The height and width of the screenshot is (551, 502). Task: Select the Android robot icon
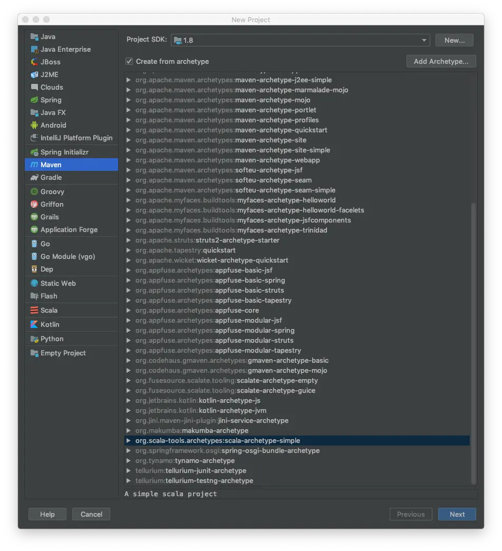(34, 125)
